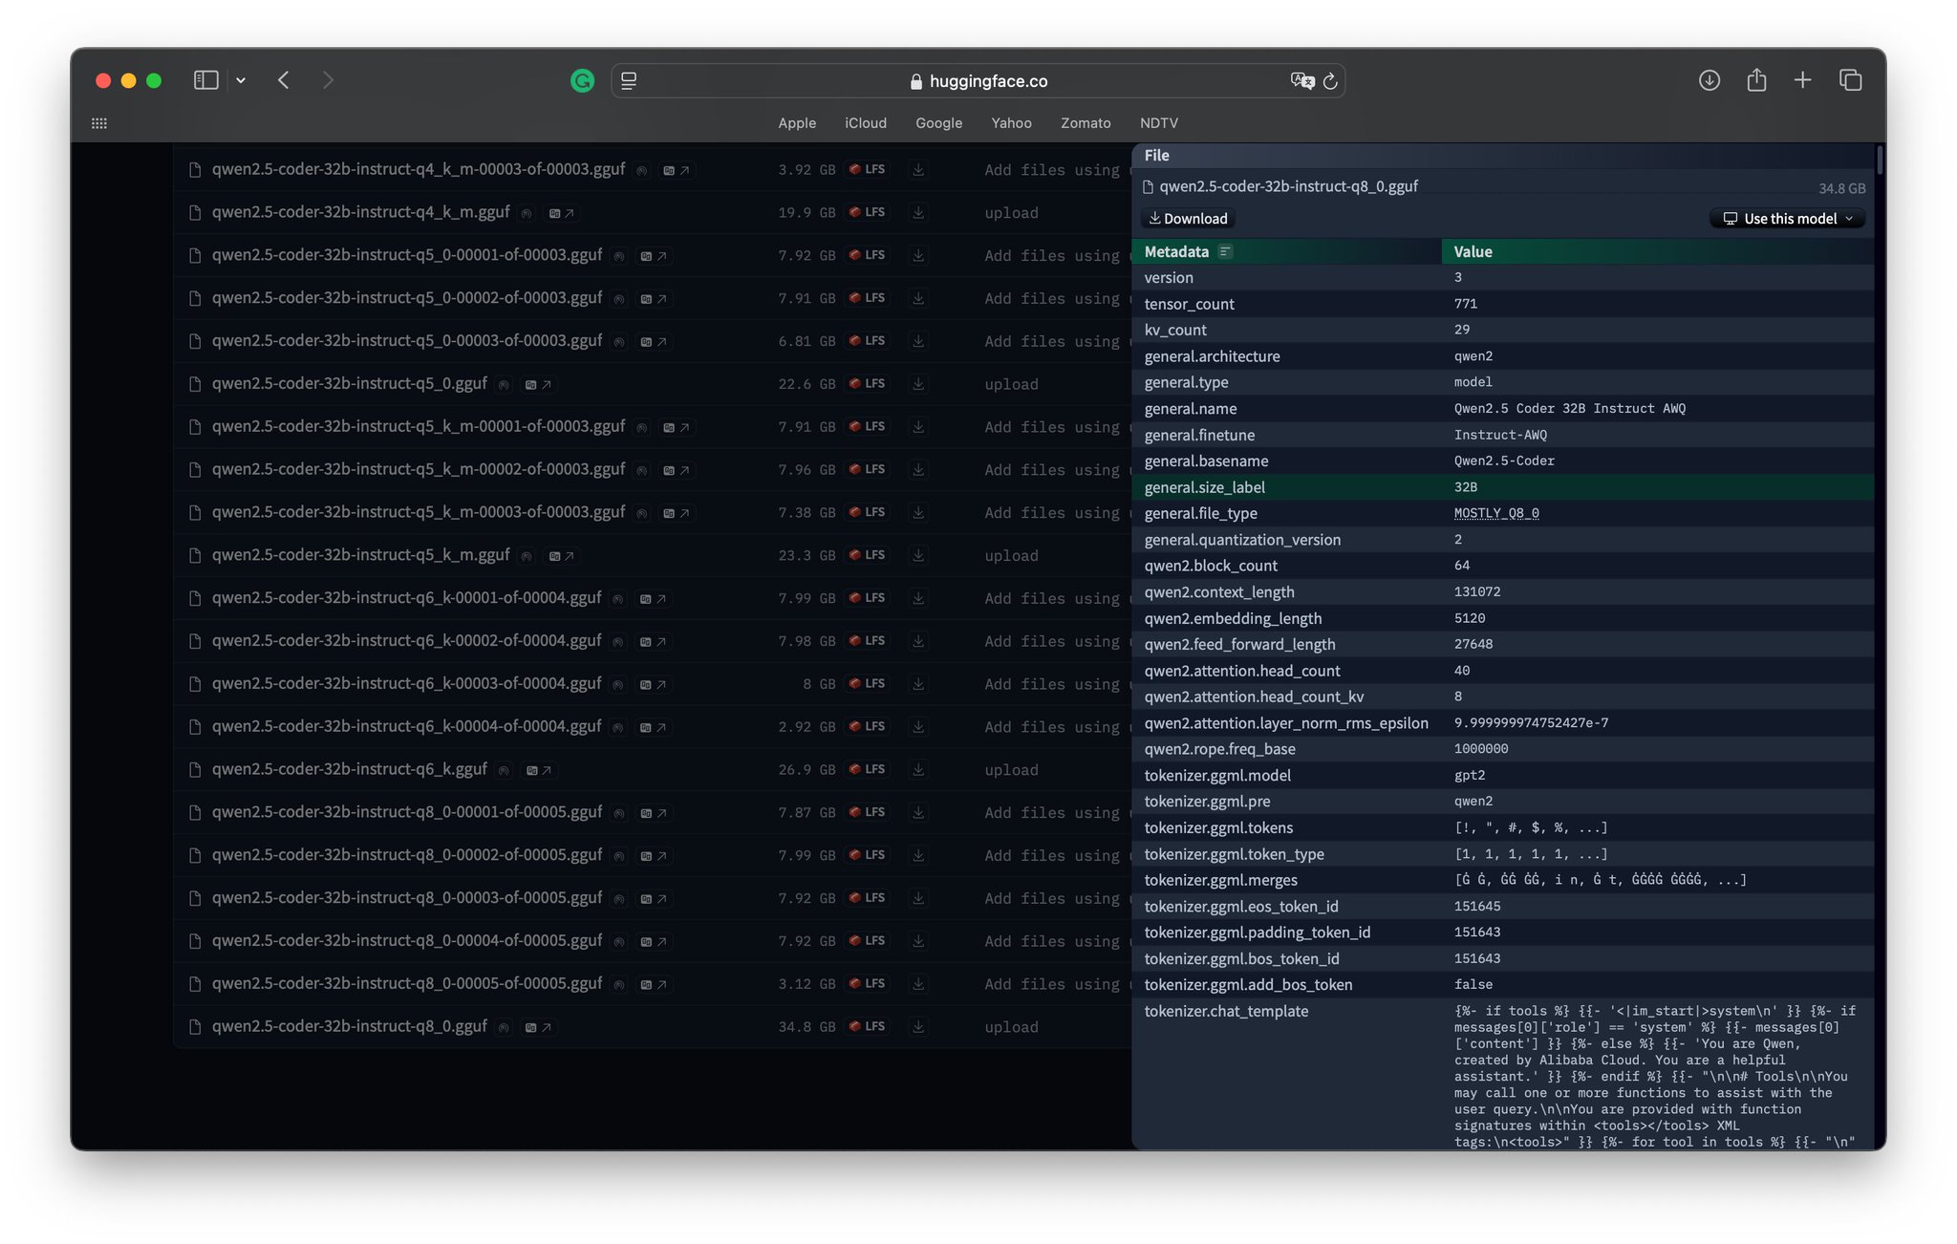Open GGUF viewer icon for q8_0.gguf row
1957x1244 pixels.
[538, 1027]
